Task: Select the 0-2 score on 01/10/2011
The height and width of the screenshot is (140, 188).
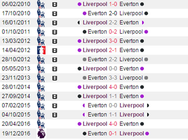Action: (113, 32)
